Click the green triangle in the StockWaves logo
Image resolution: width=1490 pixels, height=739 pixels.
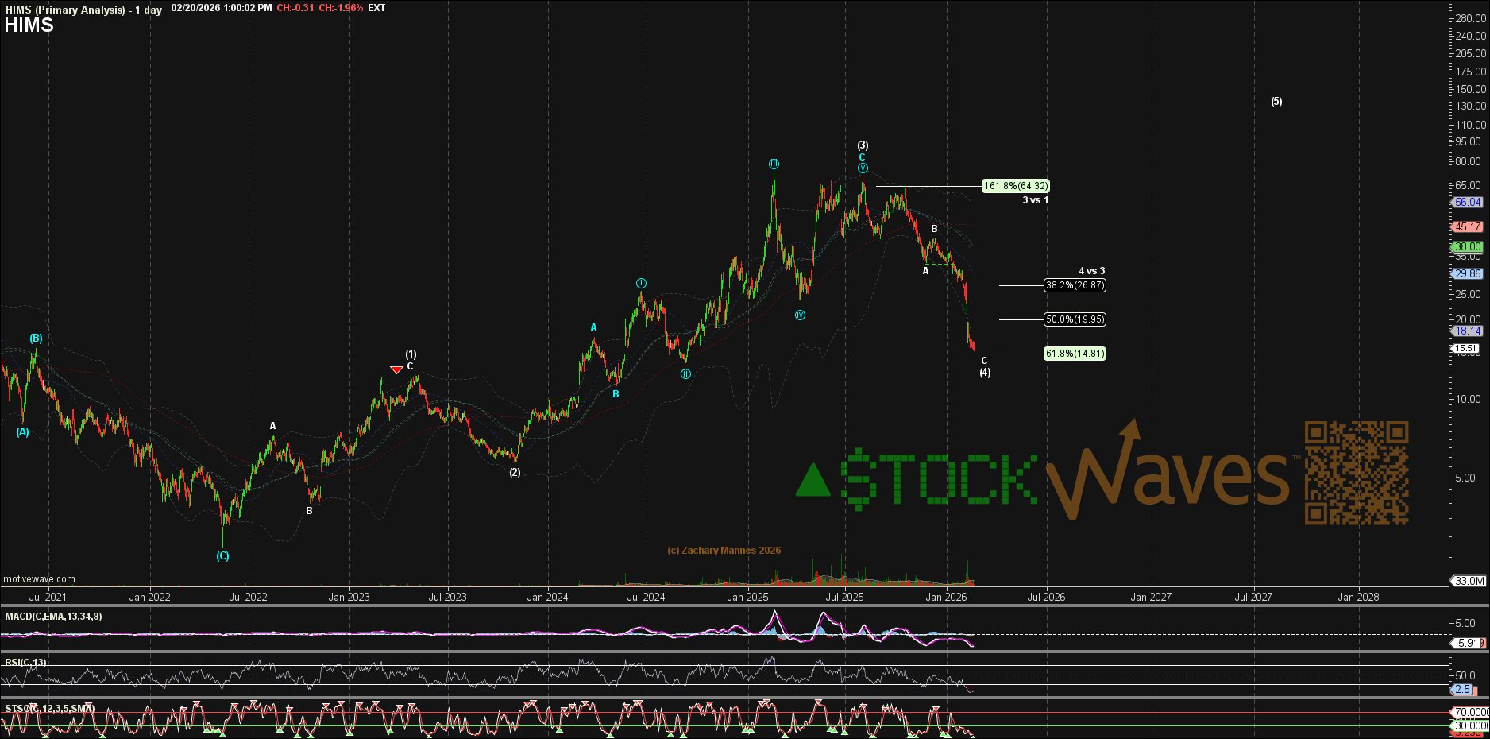click(x=813, y=481)
